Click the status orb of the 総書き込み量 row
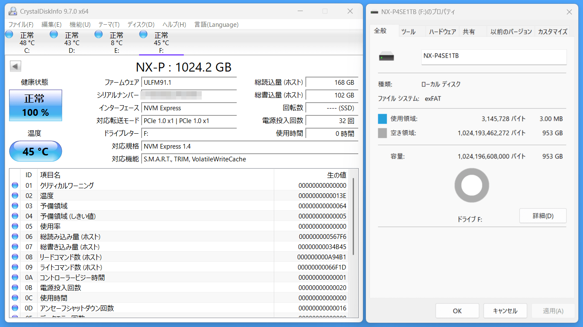The height and width of the screenshot is (327, 583). coord(15,247)
